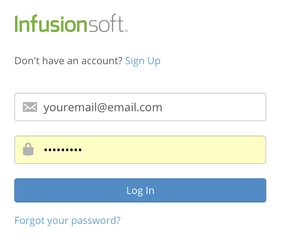Click the Don't have an account? text
Image resolution: width=292 pixels, height=246 pixels.
point(68,61)
